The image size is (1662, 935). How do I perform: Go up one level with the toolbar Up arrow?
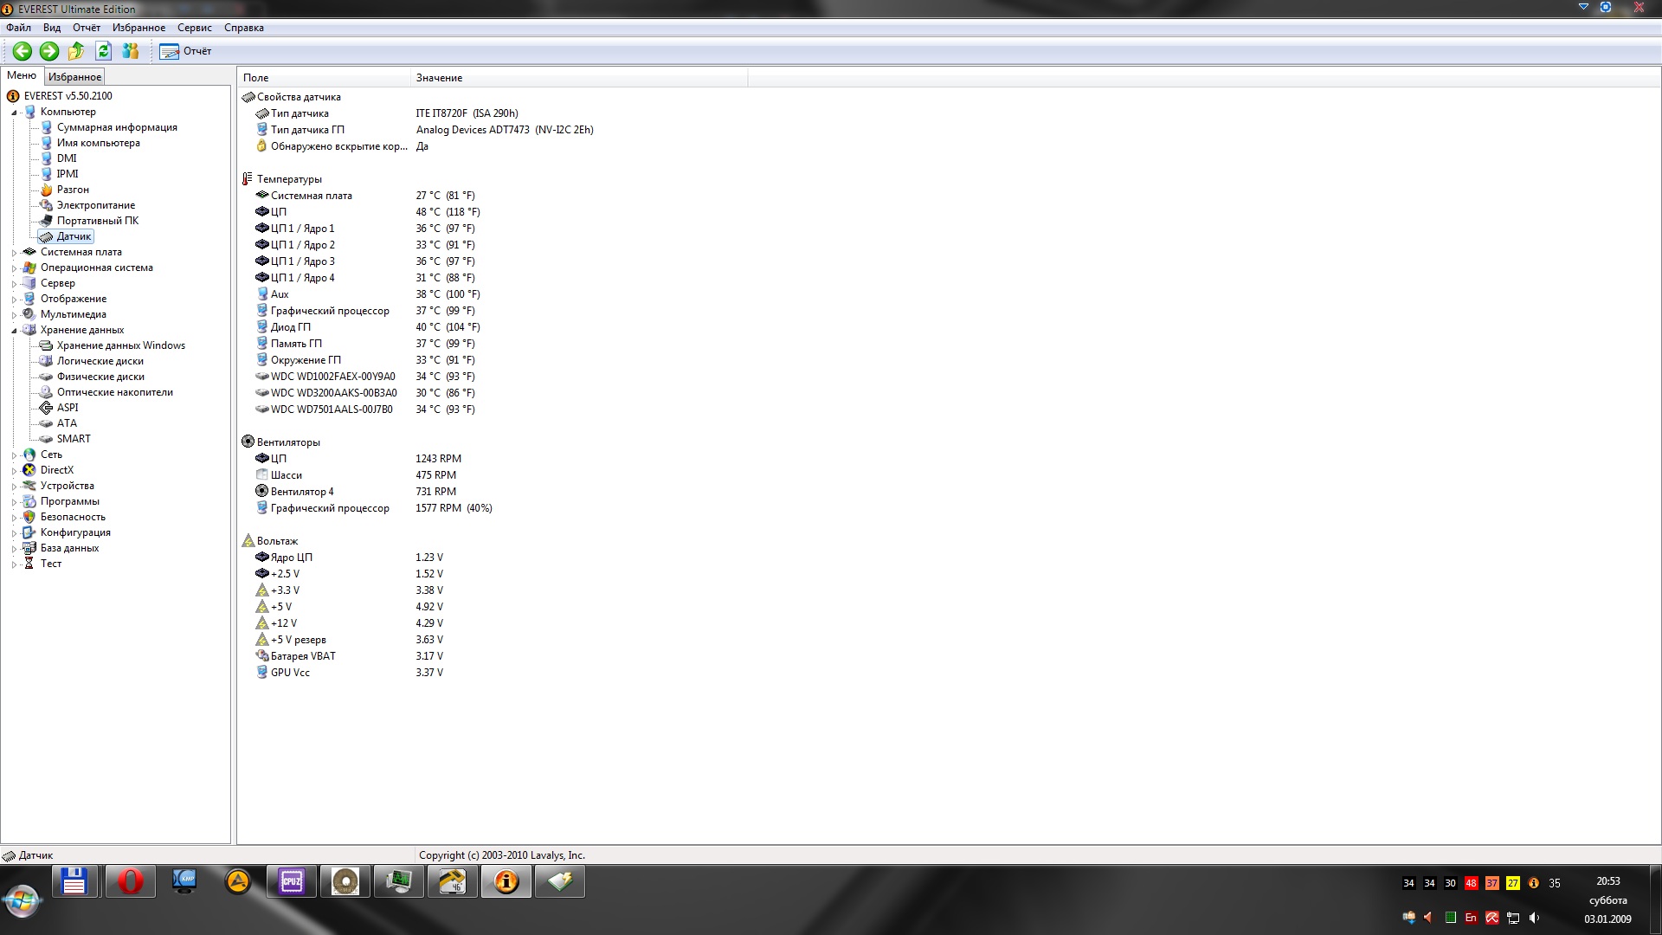coord(76,51)
